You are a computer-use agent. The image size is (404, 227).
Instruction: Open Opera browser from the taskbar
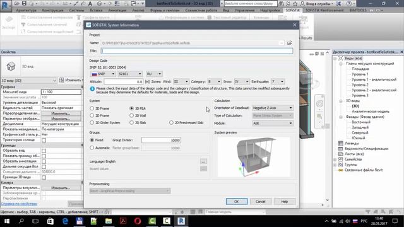tap(138, 221)
